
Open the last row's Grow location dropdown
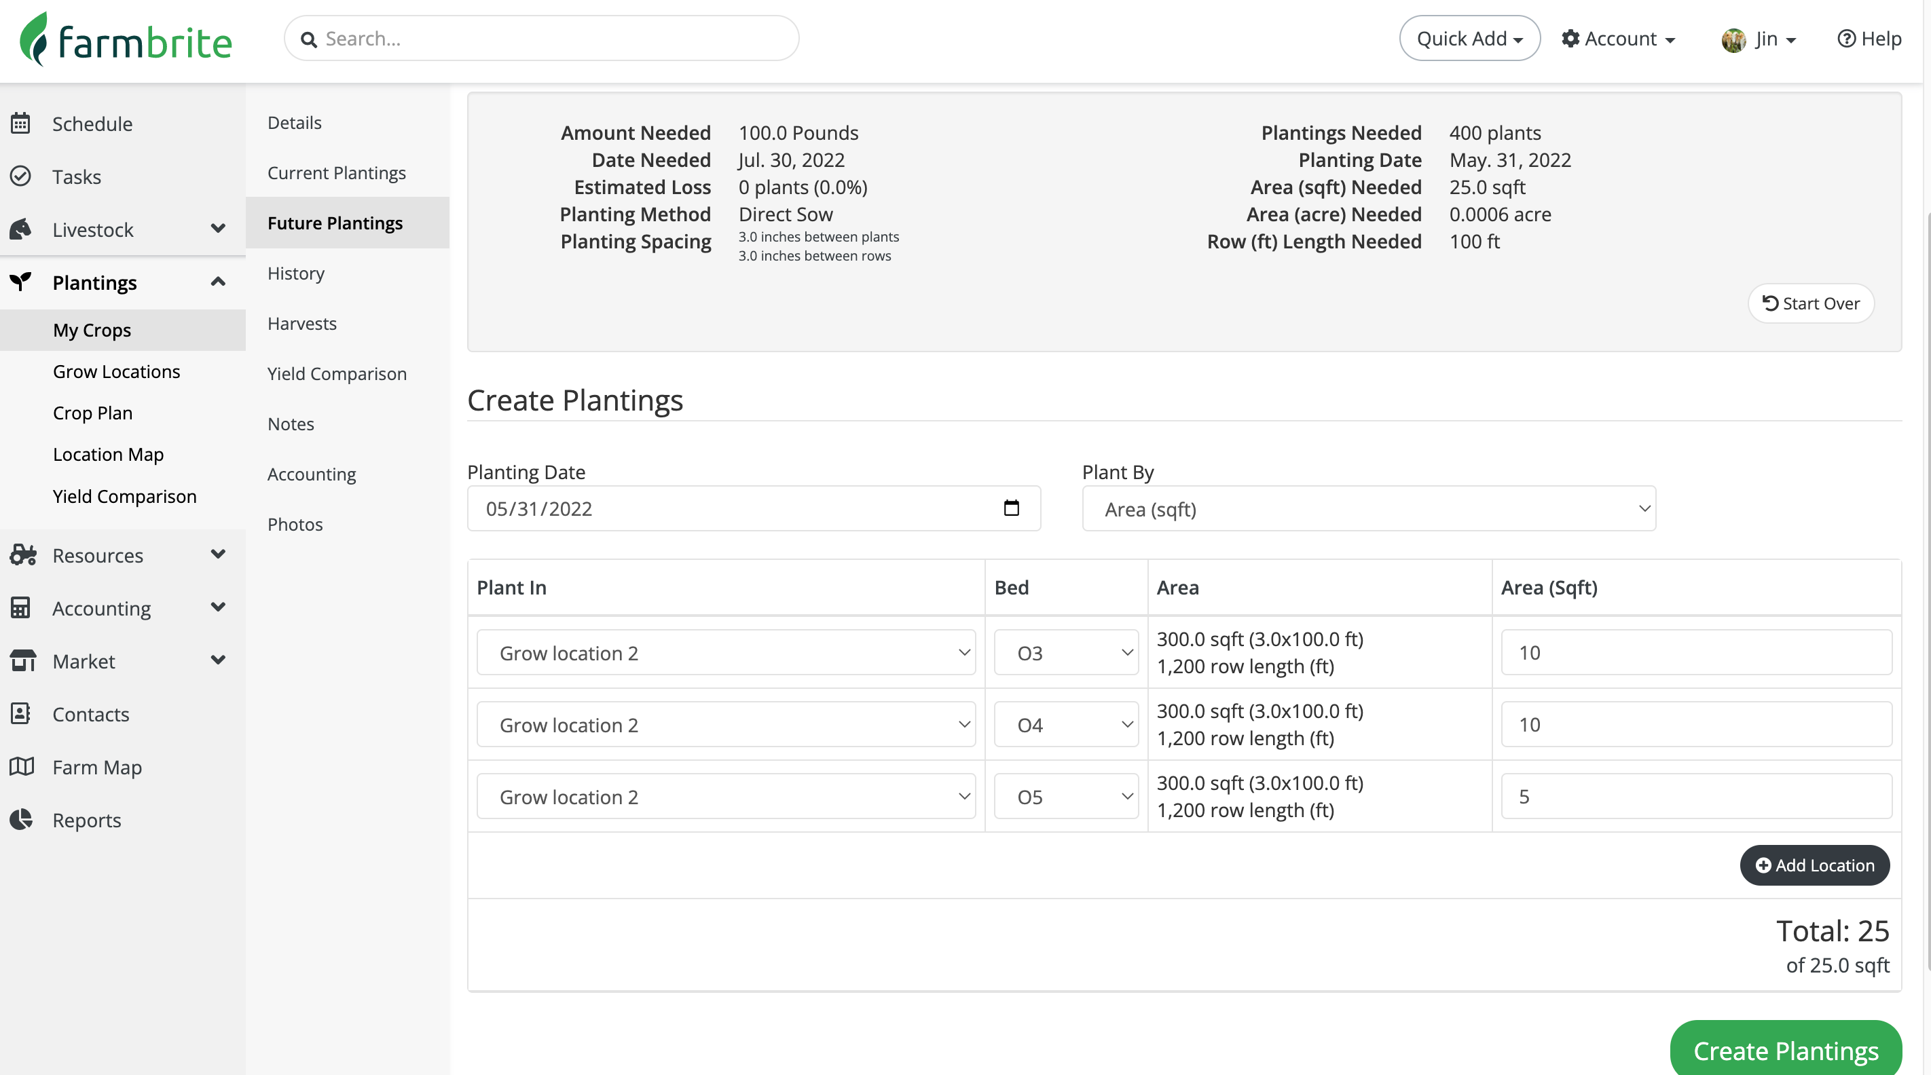pos(726,796)
